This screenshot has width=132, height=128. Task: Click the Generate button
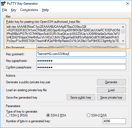tap(111, 82)
